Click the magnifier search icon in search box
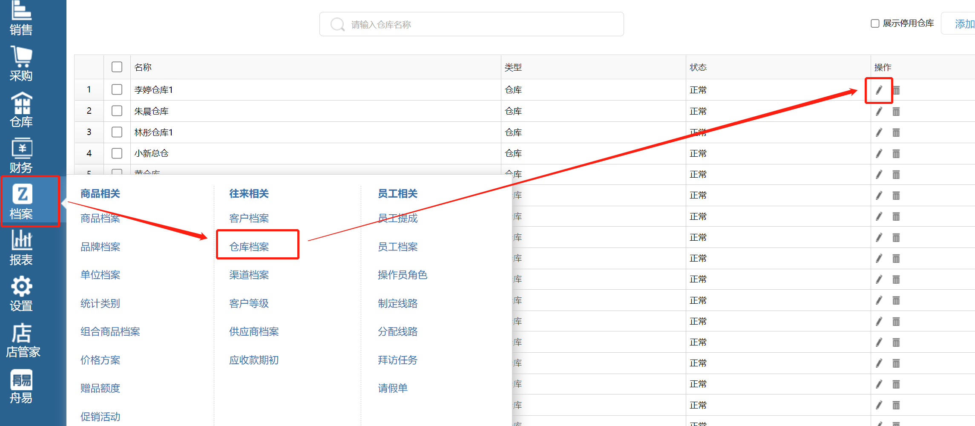 coord(337,24)
